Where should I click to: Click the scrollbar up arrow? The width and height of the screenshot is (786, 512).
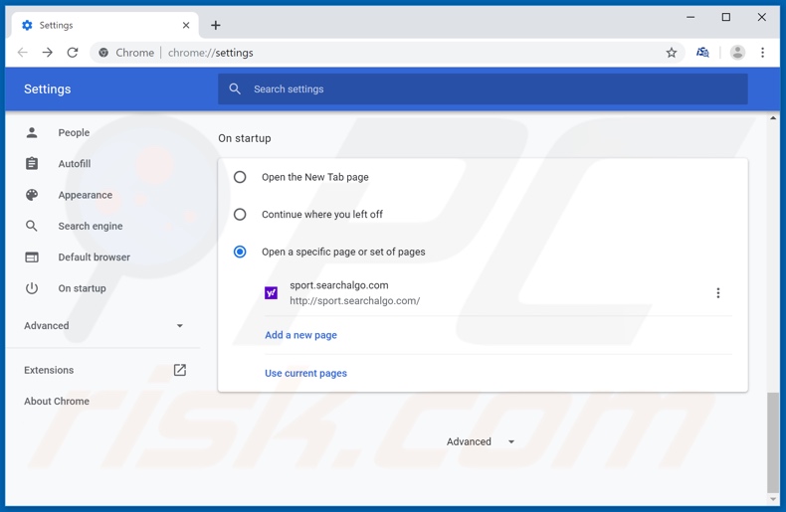click(x=772, y=118)
